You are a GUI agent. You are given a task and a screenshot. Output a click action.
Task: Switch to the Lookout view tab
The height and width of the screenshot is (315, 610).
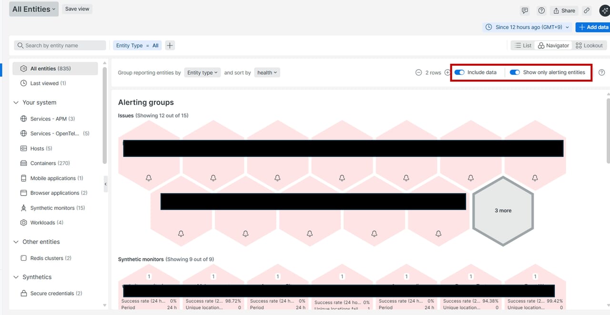pyautogui.click(x=589, y=45)
